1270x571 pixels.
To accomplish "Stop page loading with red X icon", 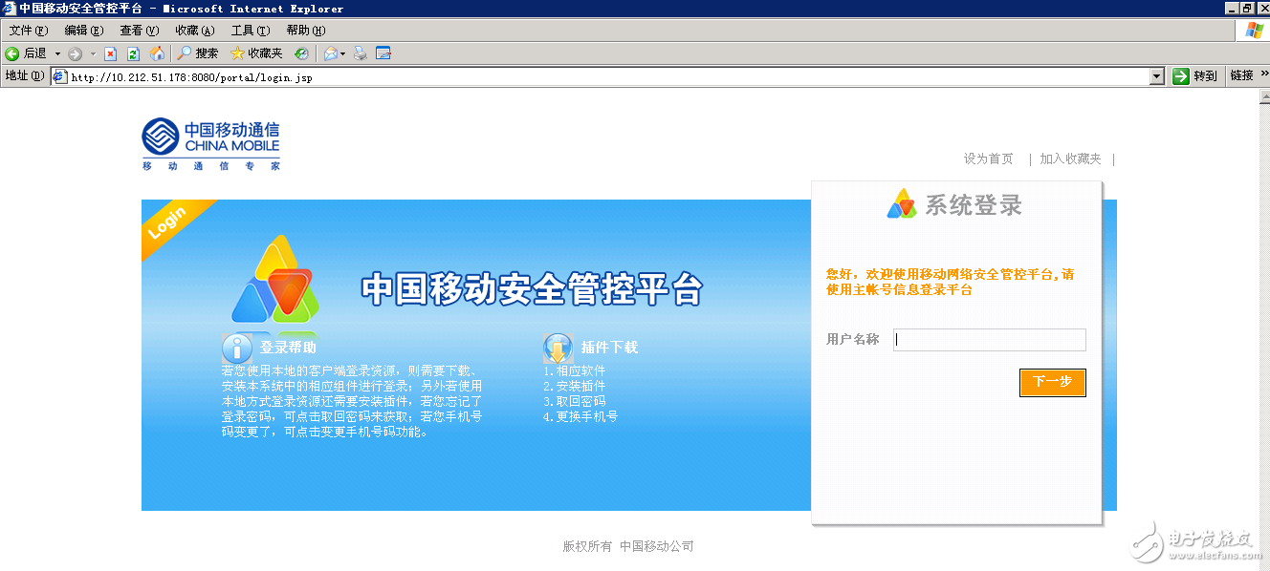I will [x=112, y=53].
